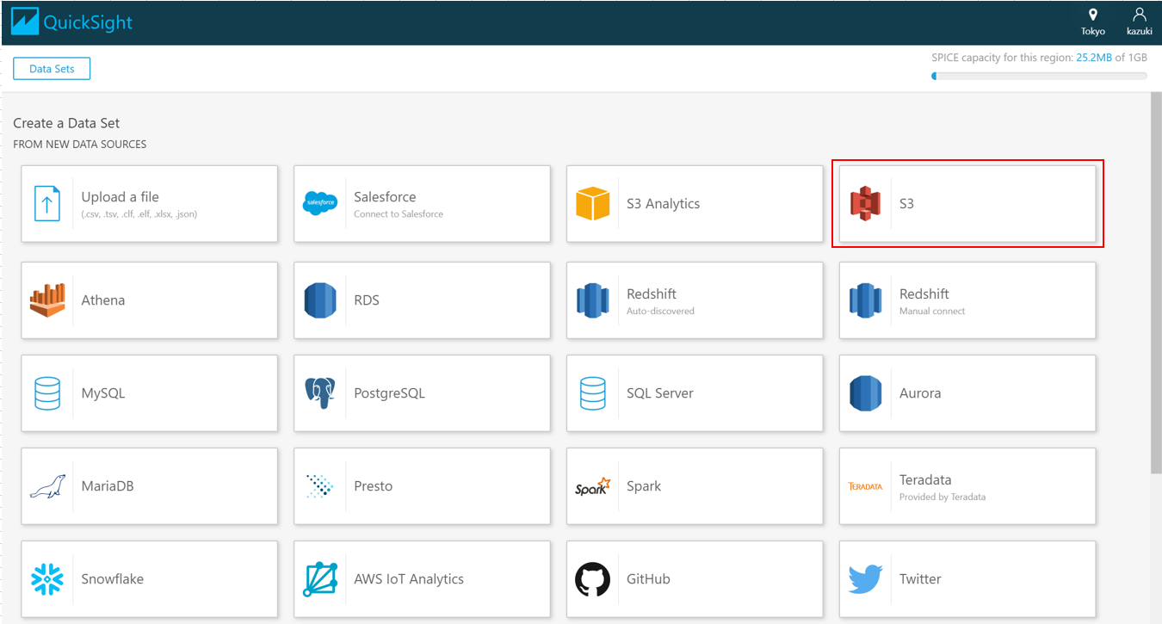1162x624 pixels.
Task: Select the Salesforce cloud icon
Action: coord(320,204)
